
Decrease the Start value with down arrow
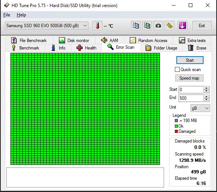click(x=207, y=91)
